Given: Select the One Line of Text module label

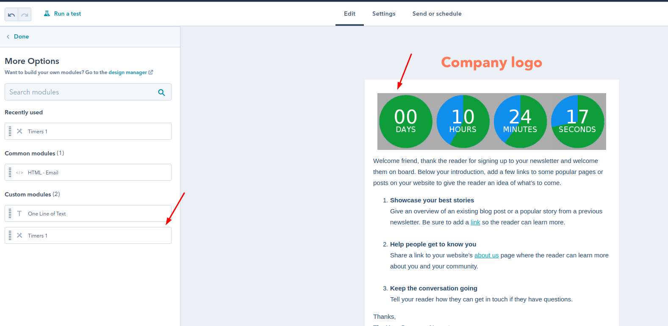Looking at the screenshot, I should coord(47,214).
